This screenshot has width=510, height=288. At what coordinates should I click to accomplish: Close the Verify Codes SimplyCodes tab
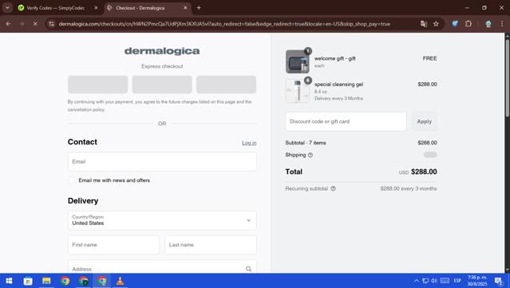pos(96,8)
